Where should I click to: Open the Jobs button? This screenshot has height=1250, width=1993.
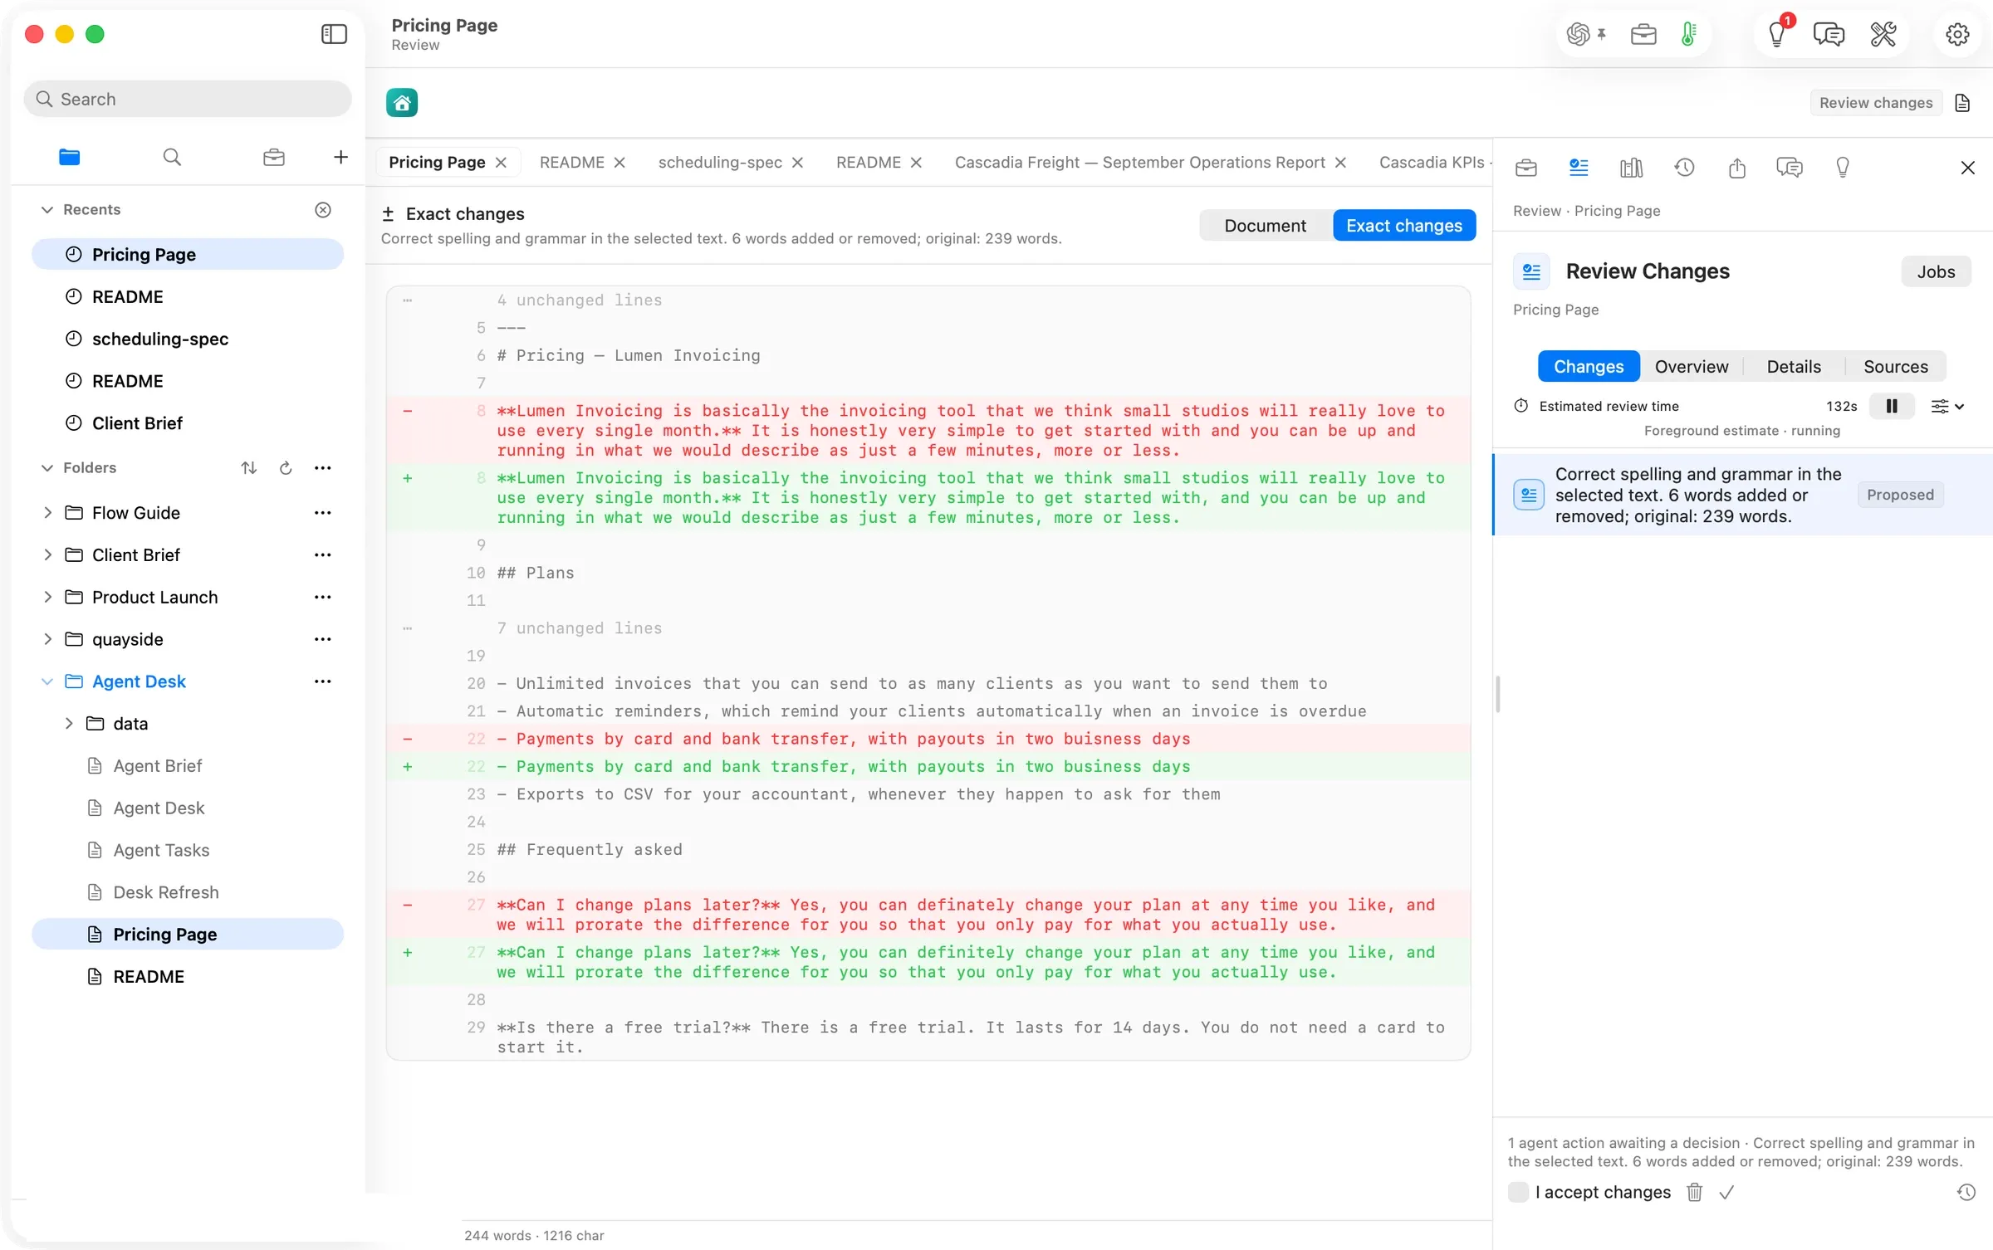coord(1936,271)
